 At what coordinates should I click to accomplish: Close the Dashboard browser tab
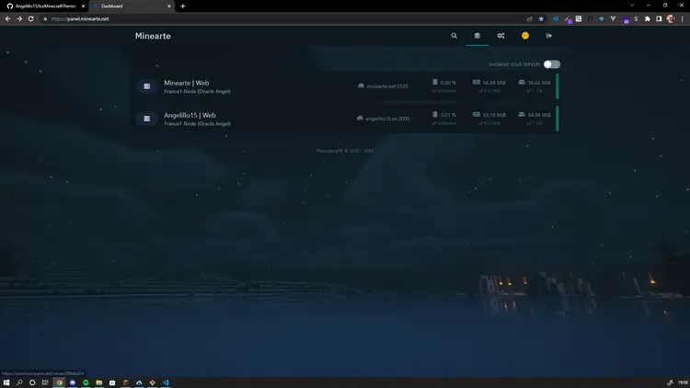[169, 6]
